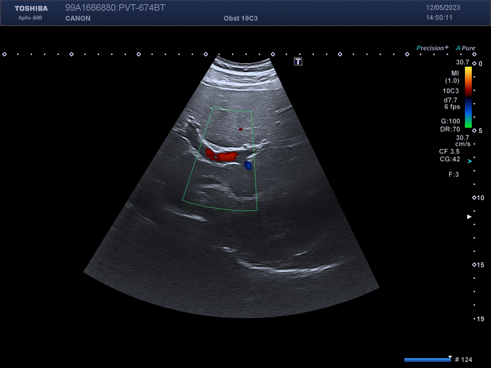Click the CG:42 color gain value

[450, 159]
